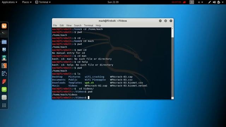Click Wifi Pineapple directory name
Screen dimensions: 226x127
click(95, 80)
